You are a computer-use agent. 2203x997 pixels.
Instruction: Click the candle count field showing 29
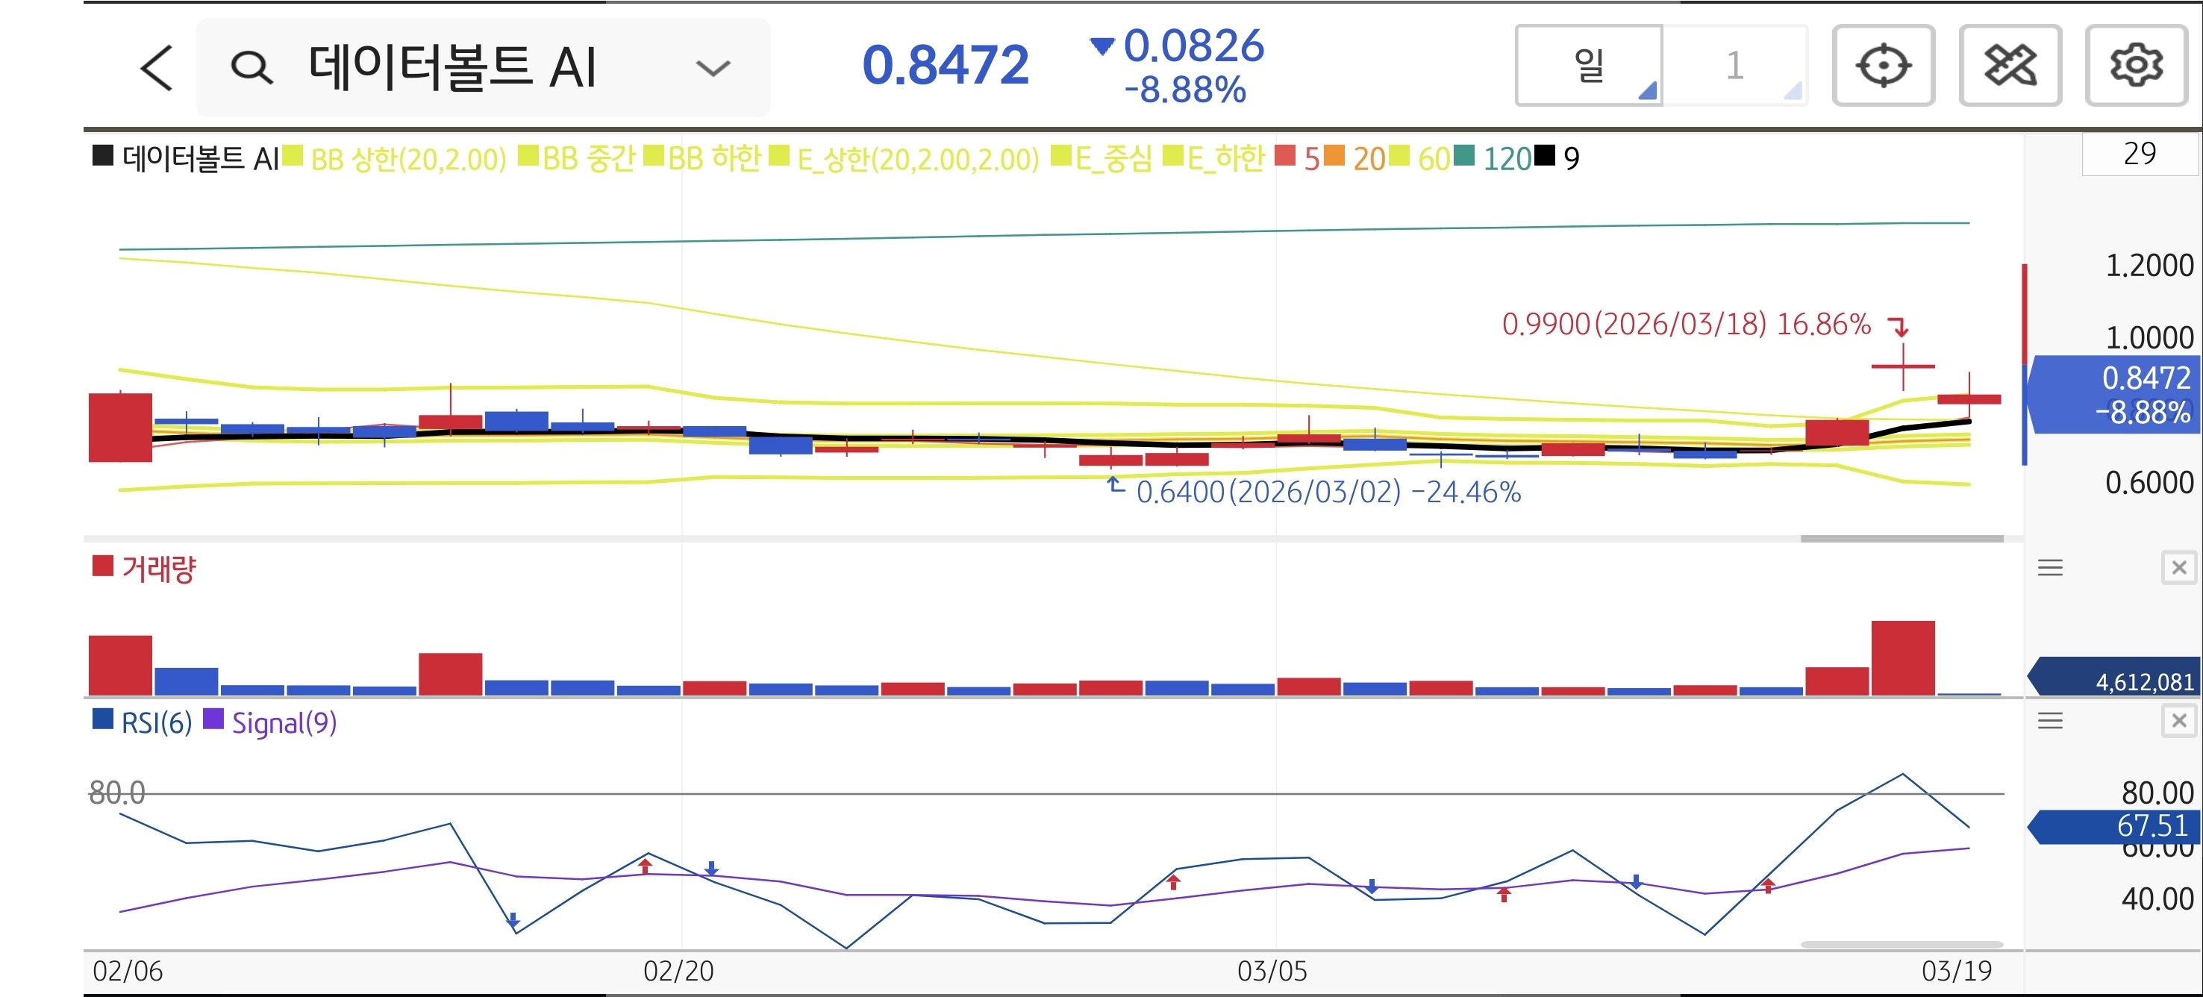coord(2139,154)
